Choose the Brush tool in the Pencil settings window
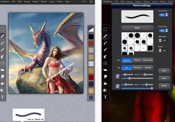Viewport: 175px width, 122px height. point(105,43)
